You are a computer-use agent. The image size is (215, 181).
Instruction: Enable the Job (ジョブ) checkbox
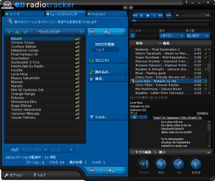[8, 150]
